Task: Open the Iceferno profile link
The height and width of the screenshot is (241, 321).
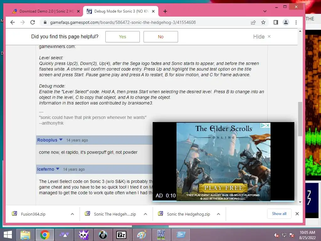Action: coord(46,169)
